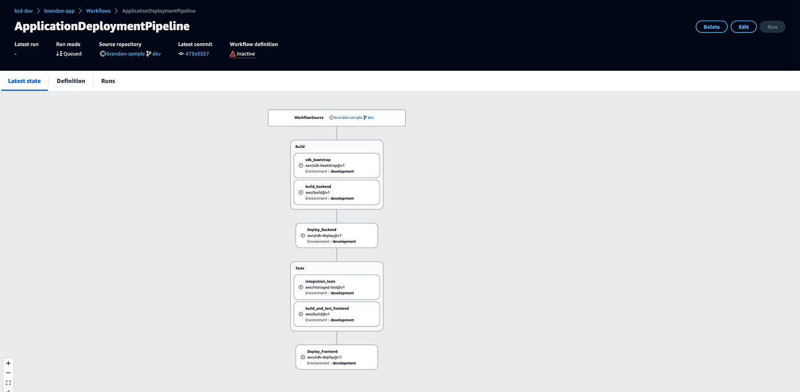Open Workflows breadcrumb link
The height and width of the screenshot is (392, 800).
tap(99, 11)
